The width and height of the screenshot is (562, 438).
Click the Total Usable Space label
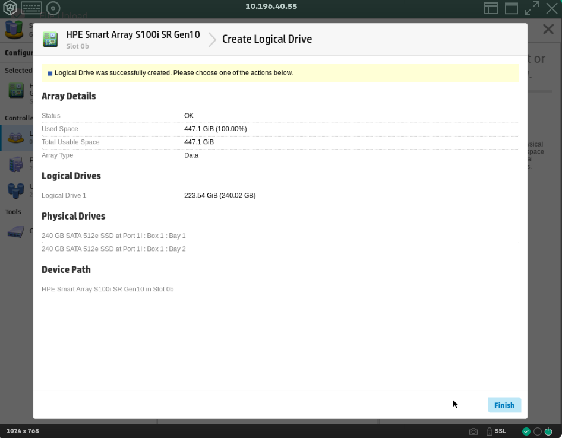71,142
